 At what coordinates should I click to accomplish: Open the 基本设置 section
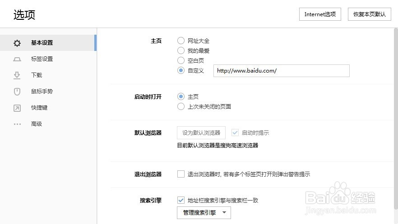point(48,43)
